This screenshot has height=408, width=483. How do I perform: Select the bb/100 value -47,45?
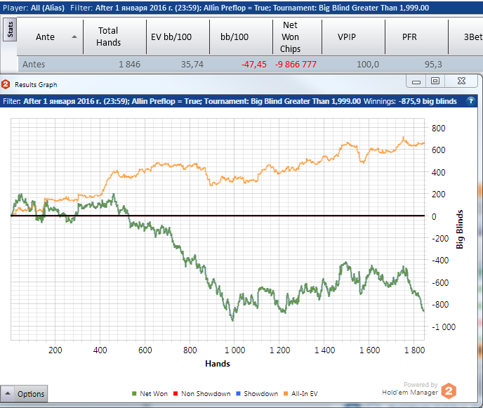254,65
